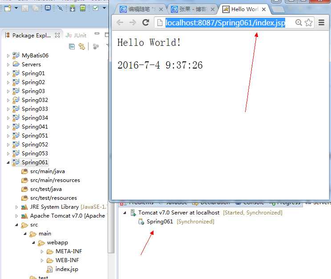Select the Spring041 project
This screenshot has height=279, width=331.
click(x=35, y=127)
